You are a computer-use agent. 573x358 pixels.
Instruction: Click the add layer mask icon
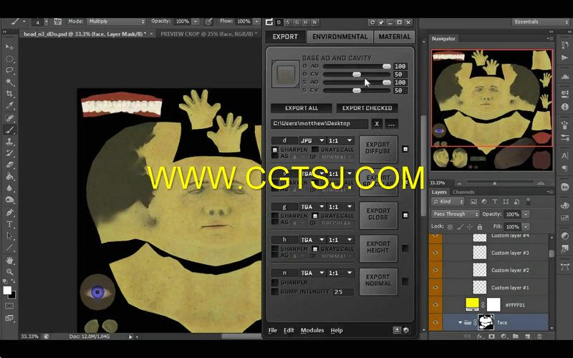[491, 336]
